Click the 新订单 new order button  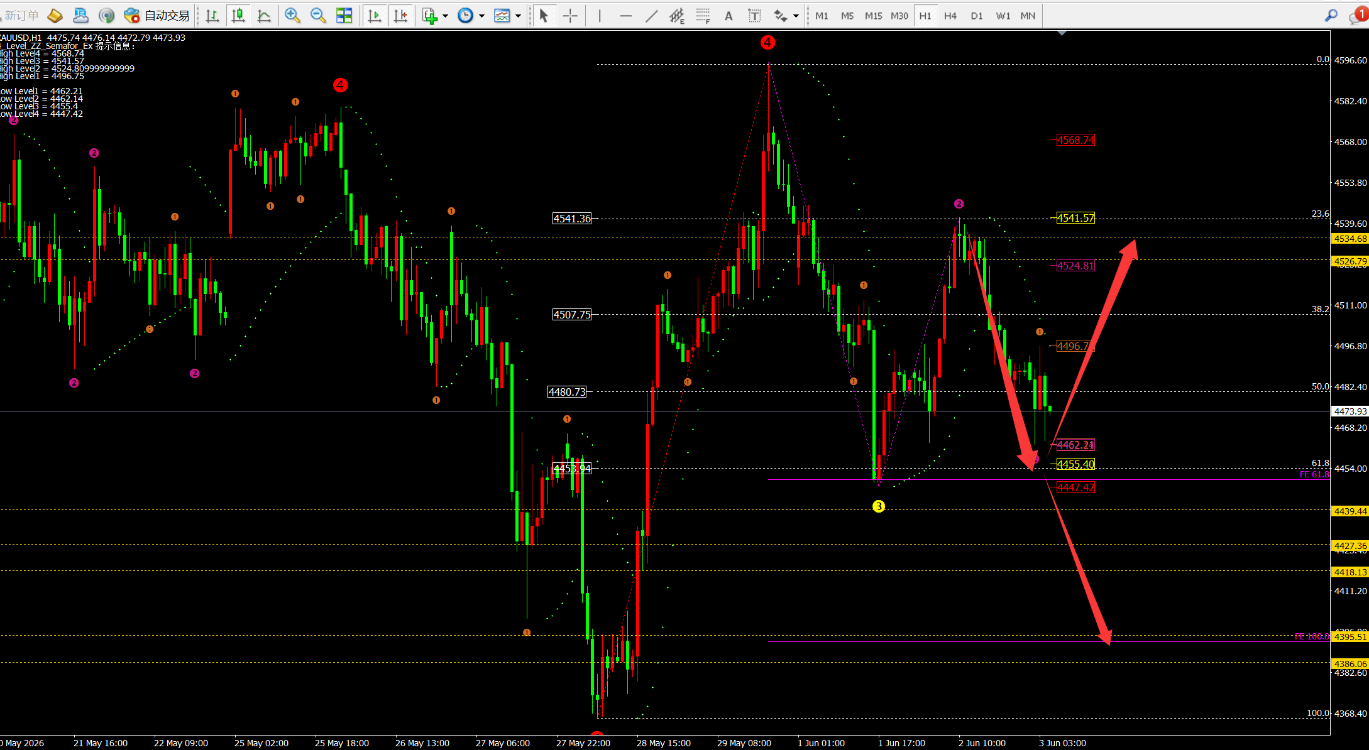(x=20, y=16)
